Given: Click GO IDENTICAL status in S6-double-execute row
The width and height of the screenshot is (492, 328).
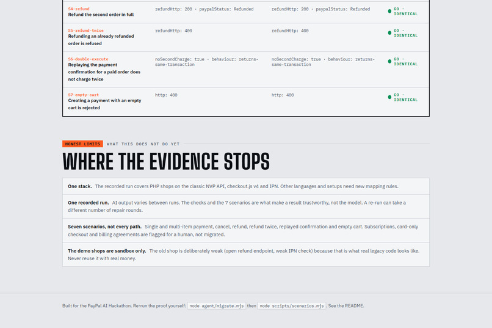Looking at the screenshot, I should (403, 62).
